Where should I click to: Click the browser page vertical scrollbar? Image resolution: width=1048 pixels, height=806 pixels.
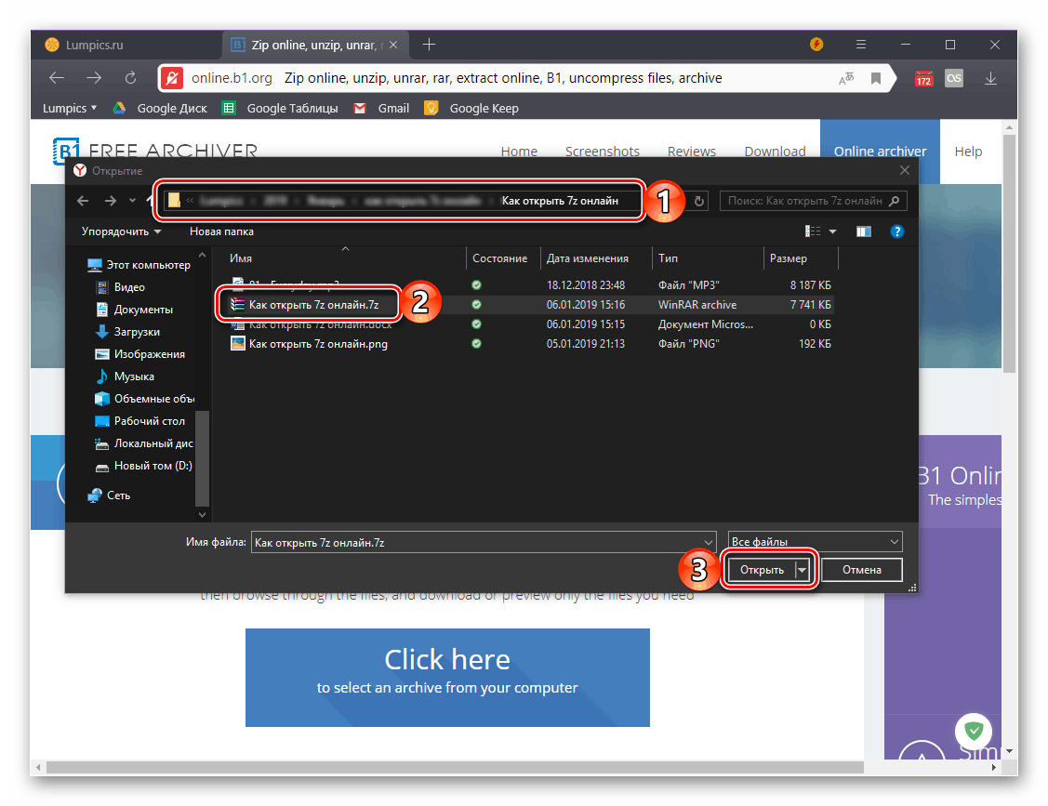[x=1009, y=254]
